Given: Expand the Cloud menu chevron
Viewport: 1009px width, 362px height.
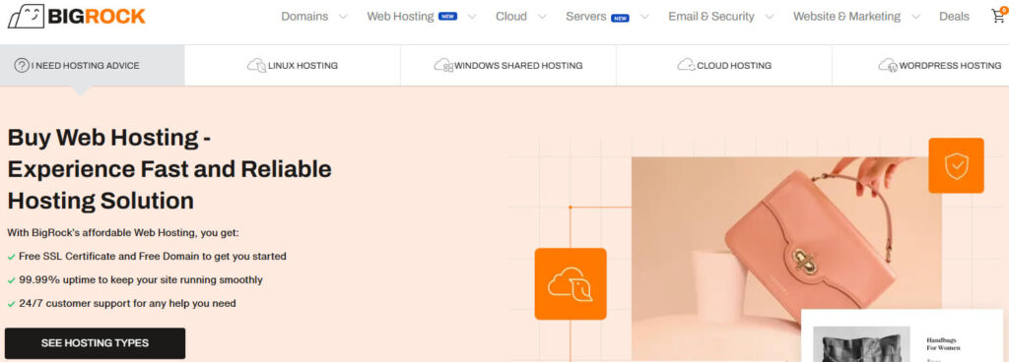Looking at the screenshot, I should pos(542,17).
